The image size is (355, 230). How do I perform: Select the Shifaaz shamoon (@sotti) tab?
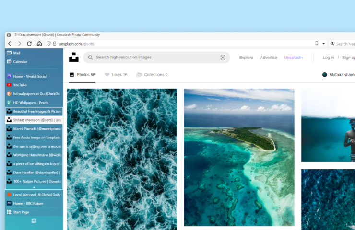click(x=34, y=120)
